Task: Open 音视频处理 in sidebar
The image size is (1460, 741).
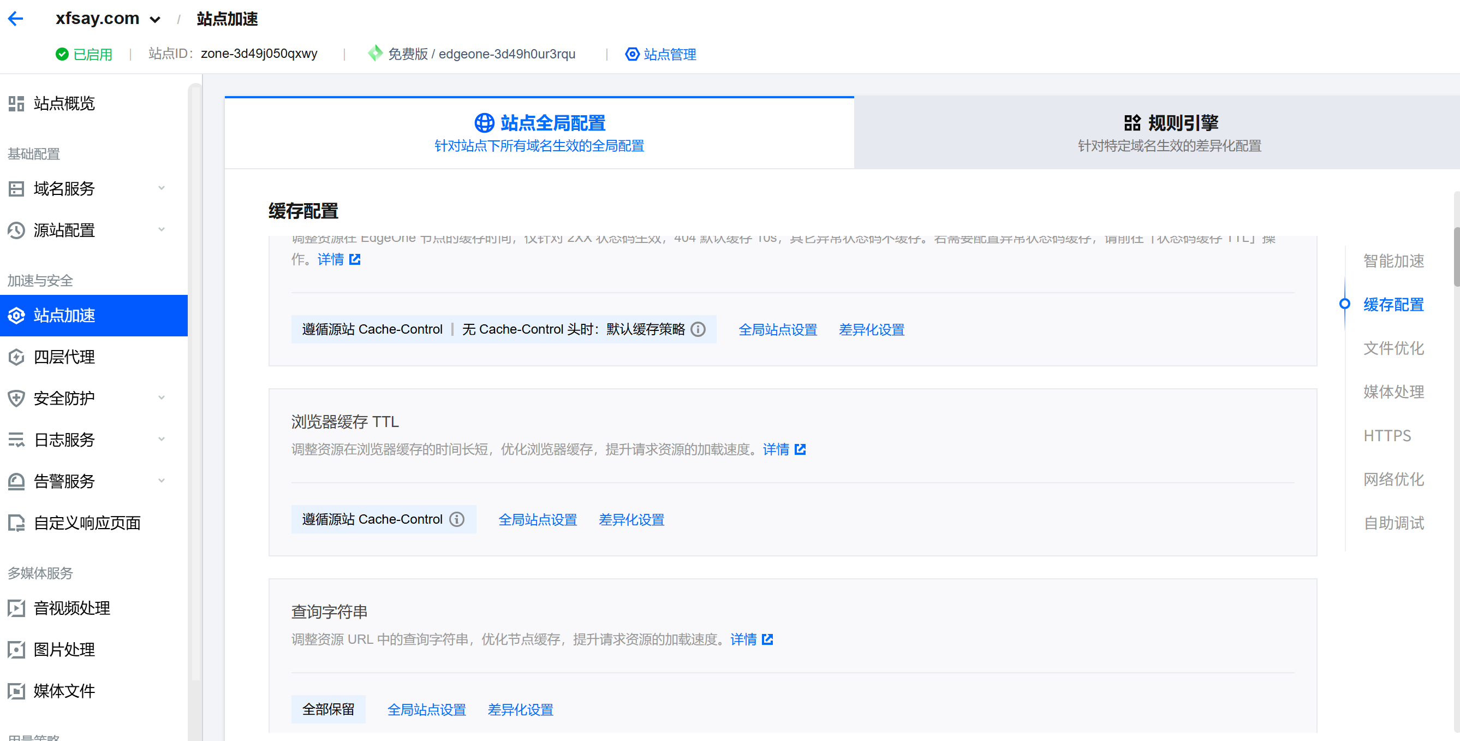Action: click(71, 608)
